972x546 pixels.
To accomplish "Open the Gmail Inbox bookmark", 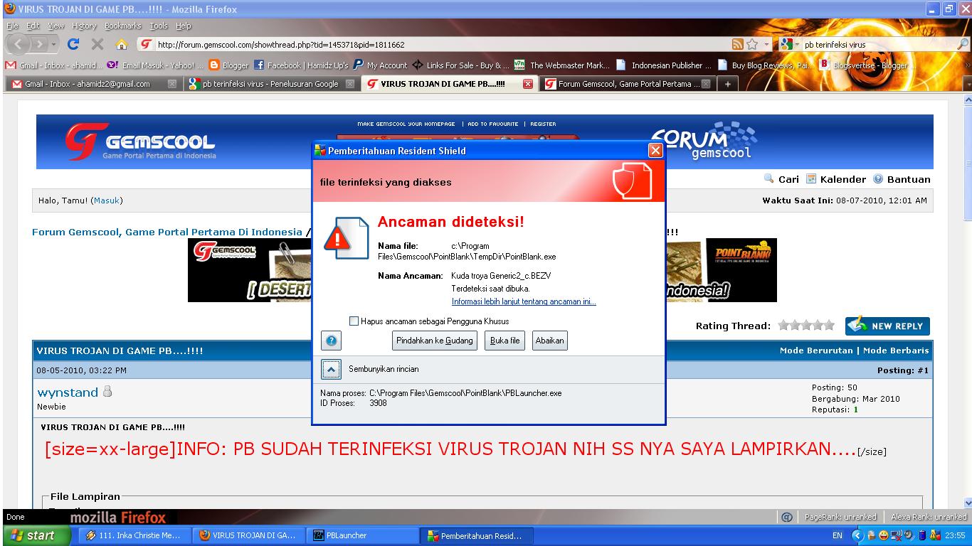I will 54,65.
